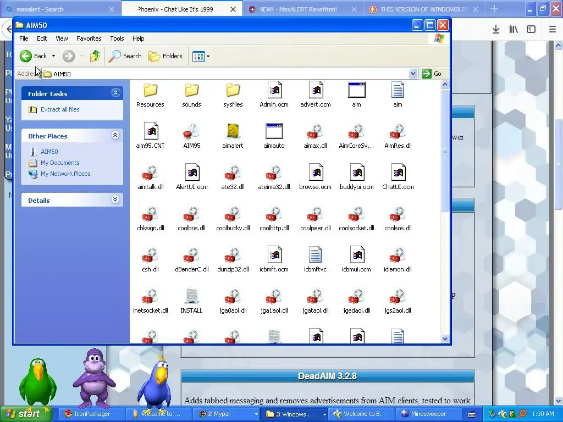Select the AIM95 help icon

(191, 136)
